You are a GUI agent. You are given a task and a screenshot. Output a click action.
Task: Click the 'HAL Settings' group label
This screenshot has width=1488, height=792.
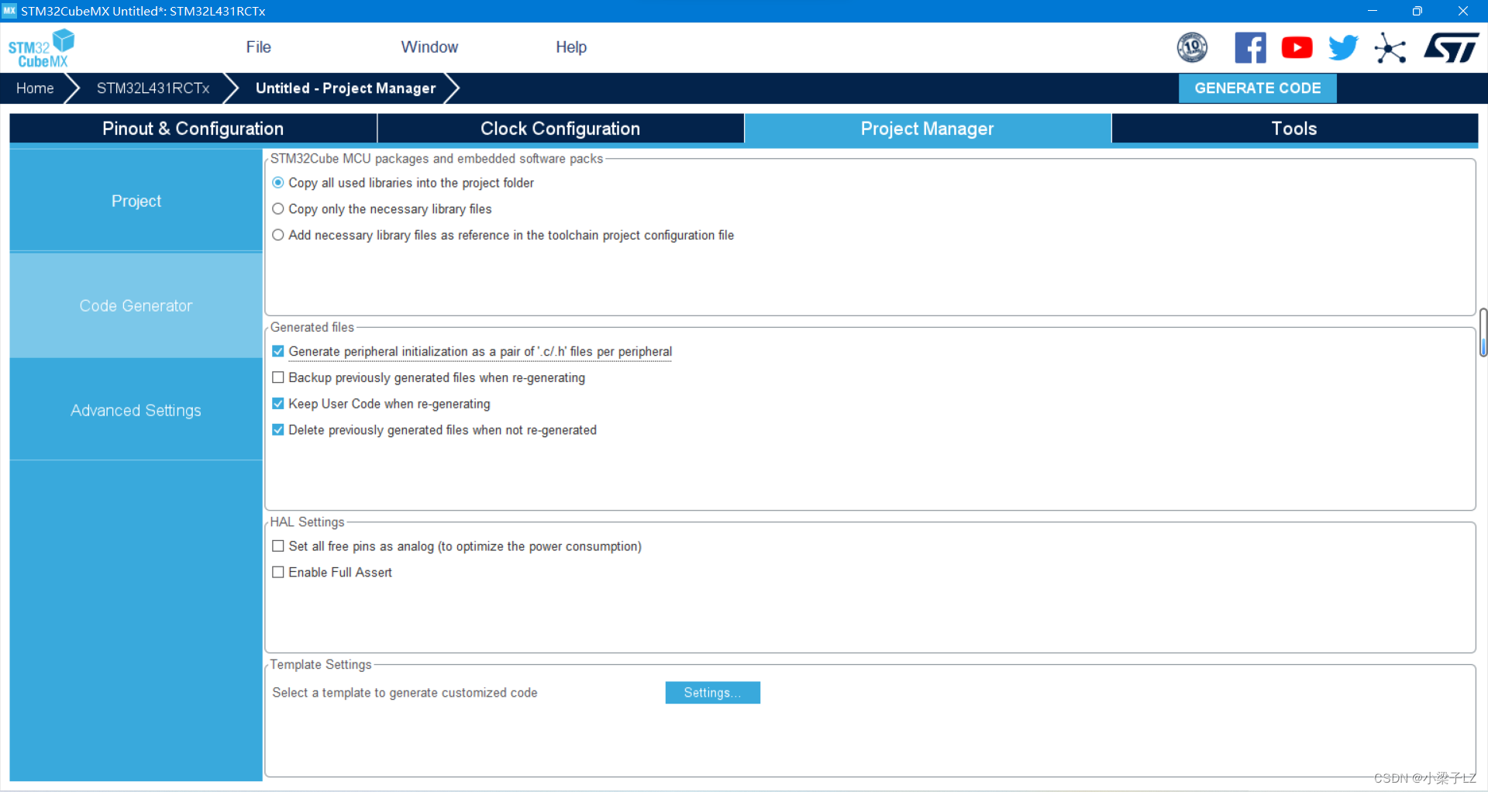(307, 522)
